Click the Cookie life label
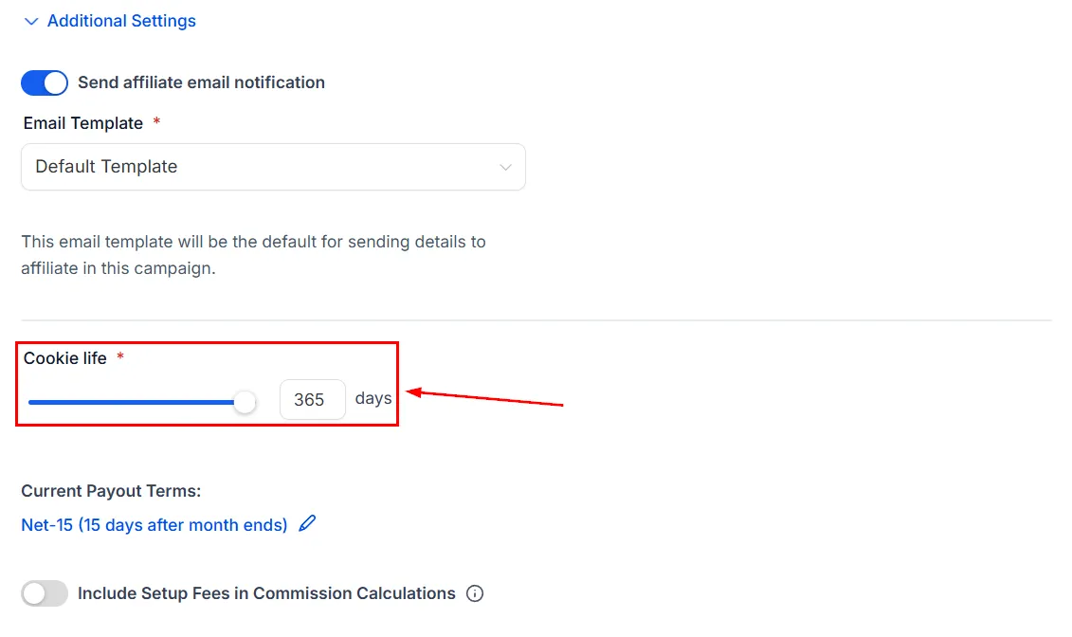 tap(65, 358)
